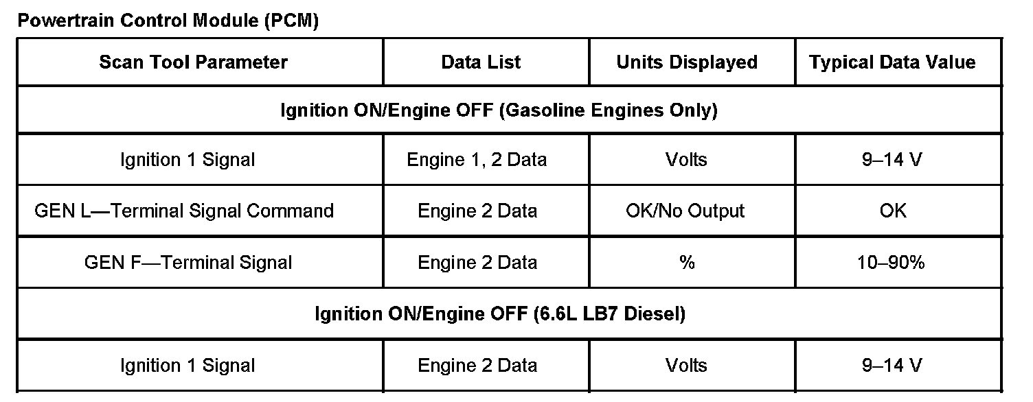Viewport: 1033px width, 402px height.
Task: Click the GEN F—Terminal Signal cell
Action: (x=188, y=263)
